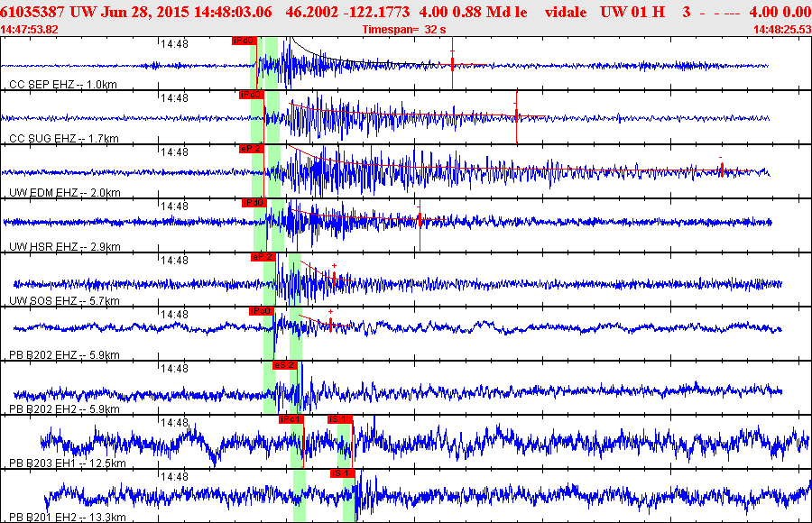Click the red coda end marker on SEP trace

(x=453, y=63)
